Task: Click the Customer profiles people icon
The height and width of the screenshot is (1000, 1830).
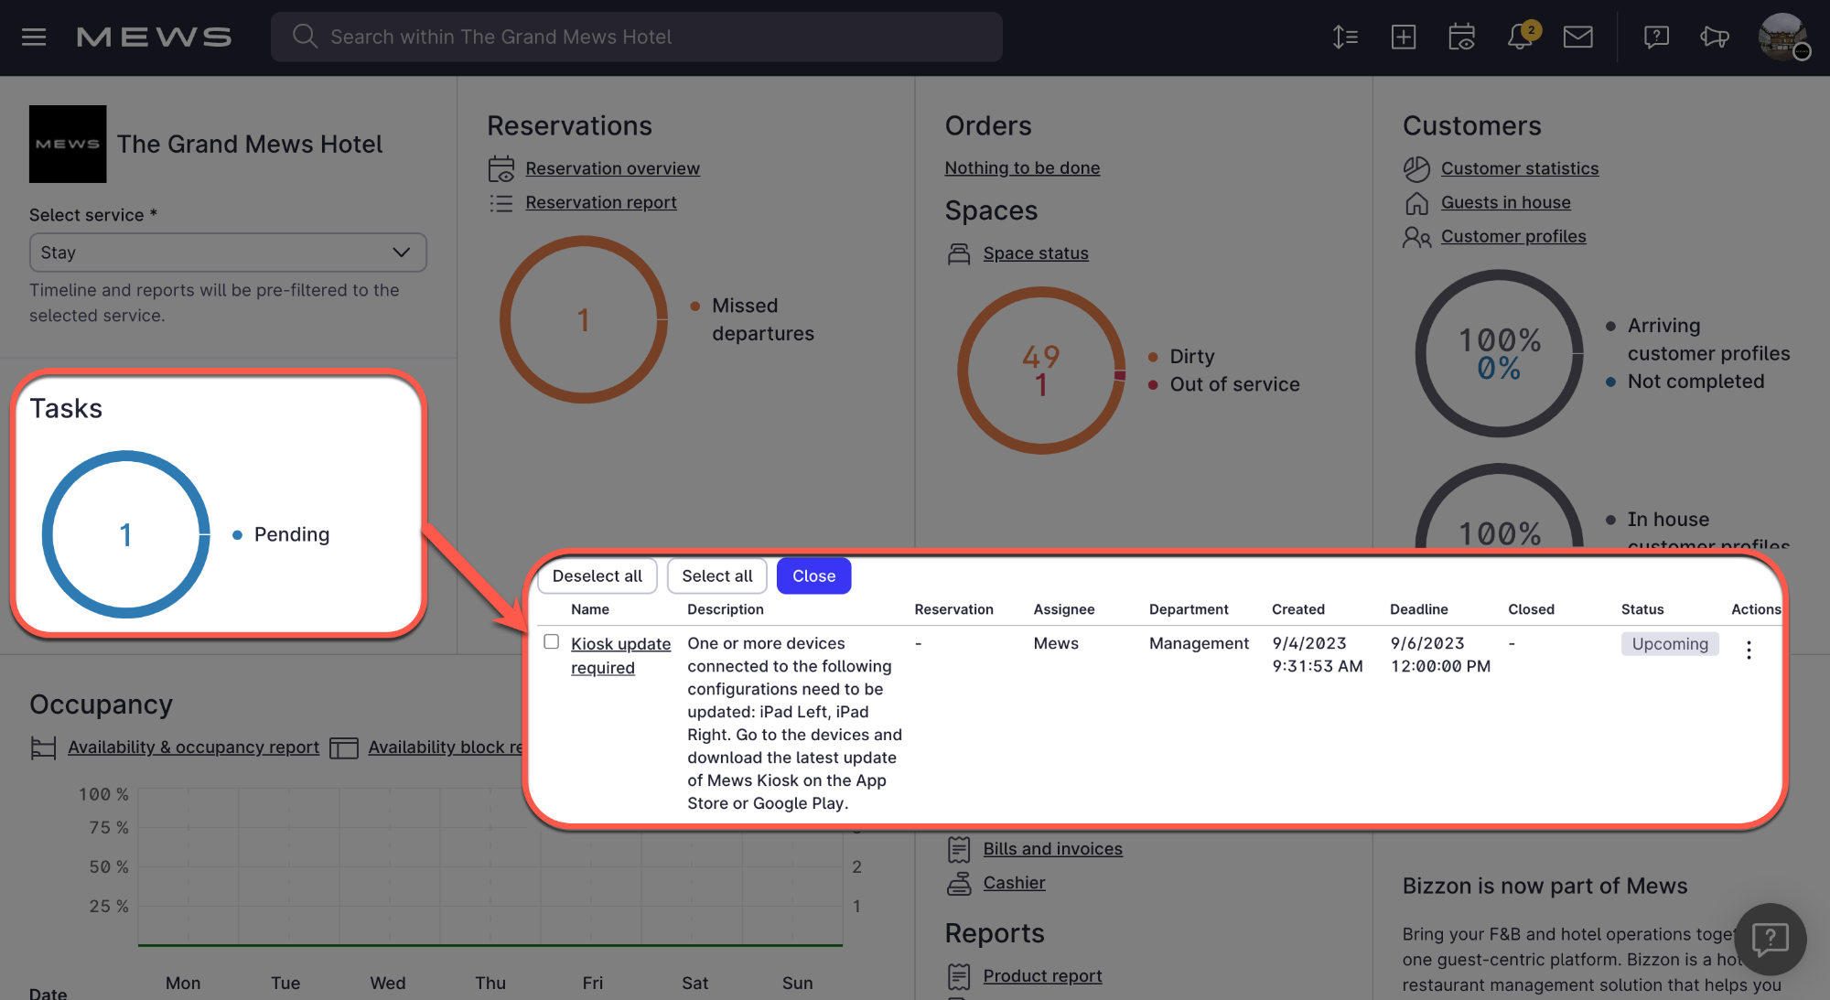Action: tap(1416, 237)
